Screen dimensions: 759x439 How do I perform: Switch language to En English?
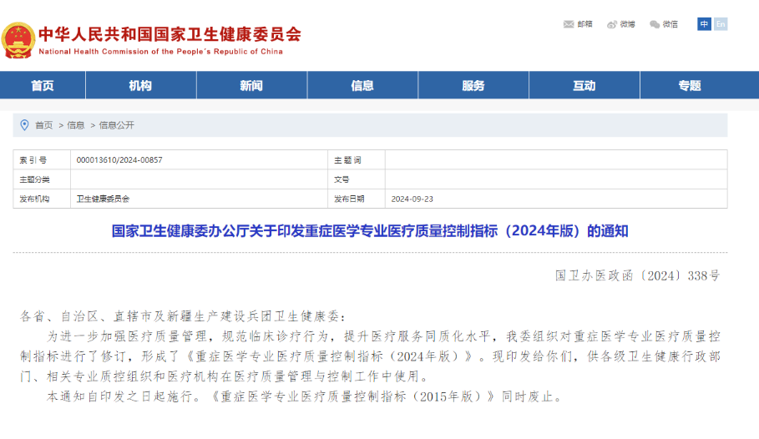721,23
